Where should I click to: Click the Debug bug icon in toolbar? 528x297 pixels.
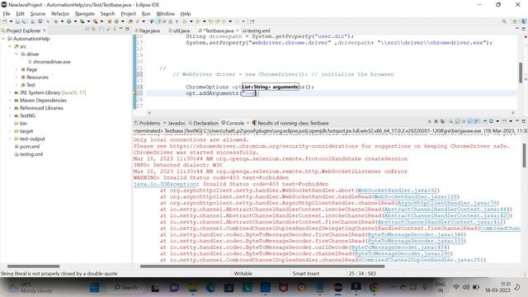(56, 21)
